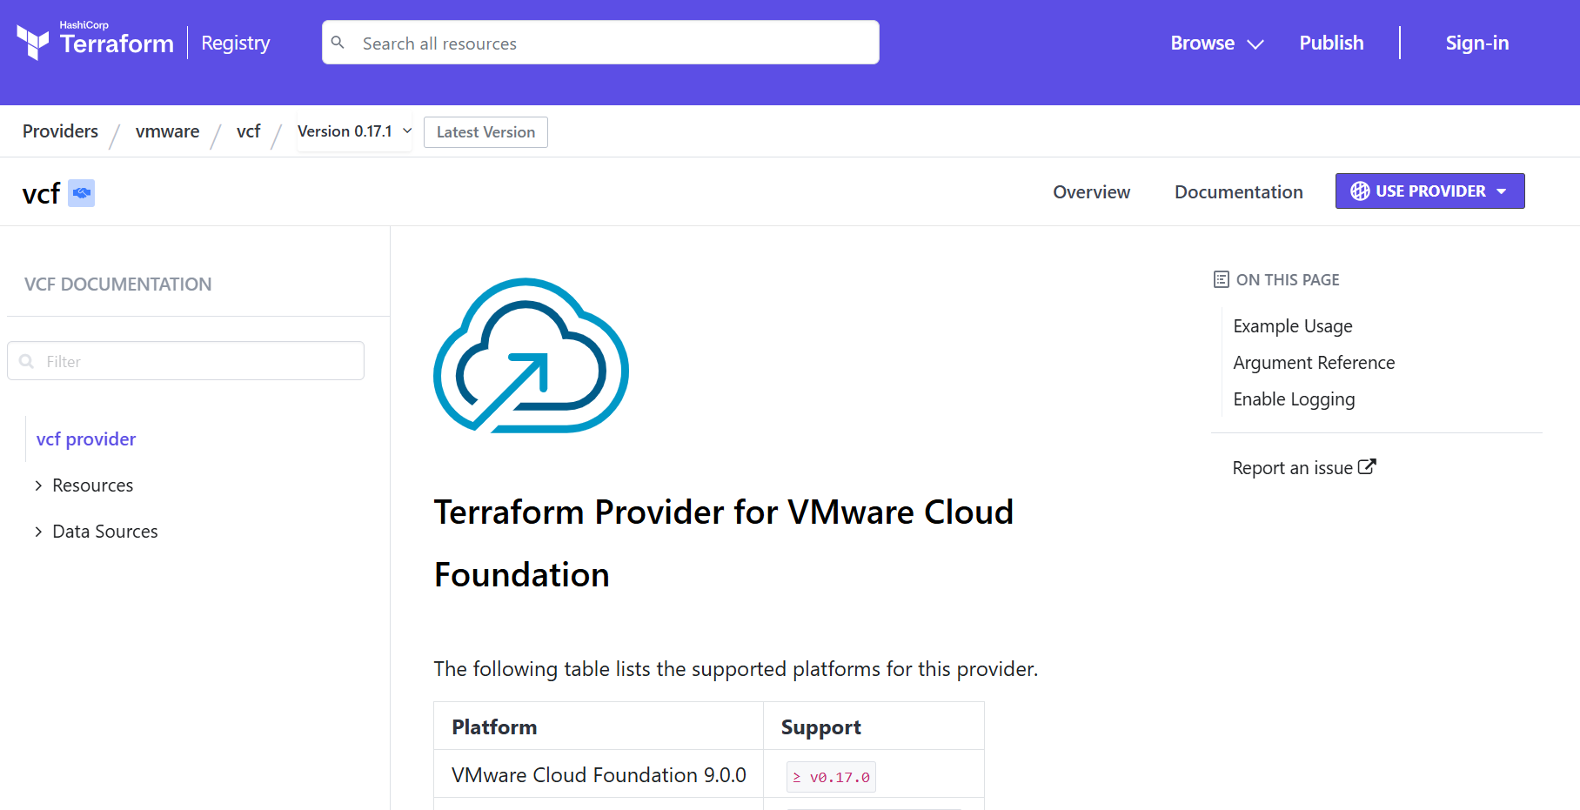This screenshot has width=1580, height=810.
Task: Focus the Search all resources field
Action: pyautogui.click(x=600, y=43)
